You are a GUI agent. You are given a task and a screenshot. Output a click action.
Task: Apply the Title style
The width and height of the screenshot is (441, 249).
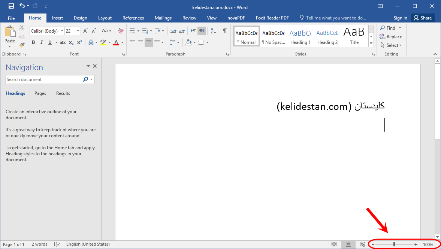(354, 36)
